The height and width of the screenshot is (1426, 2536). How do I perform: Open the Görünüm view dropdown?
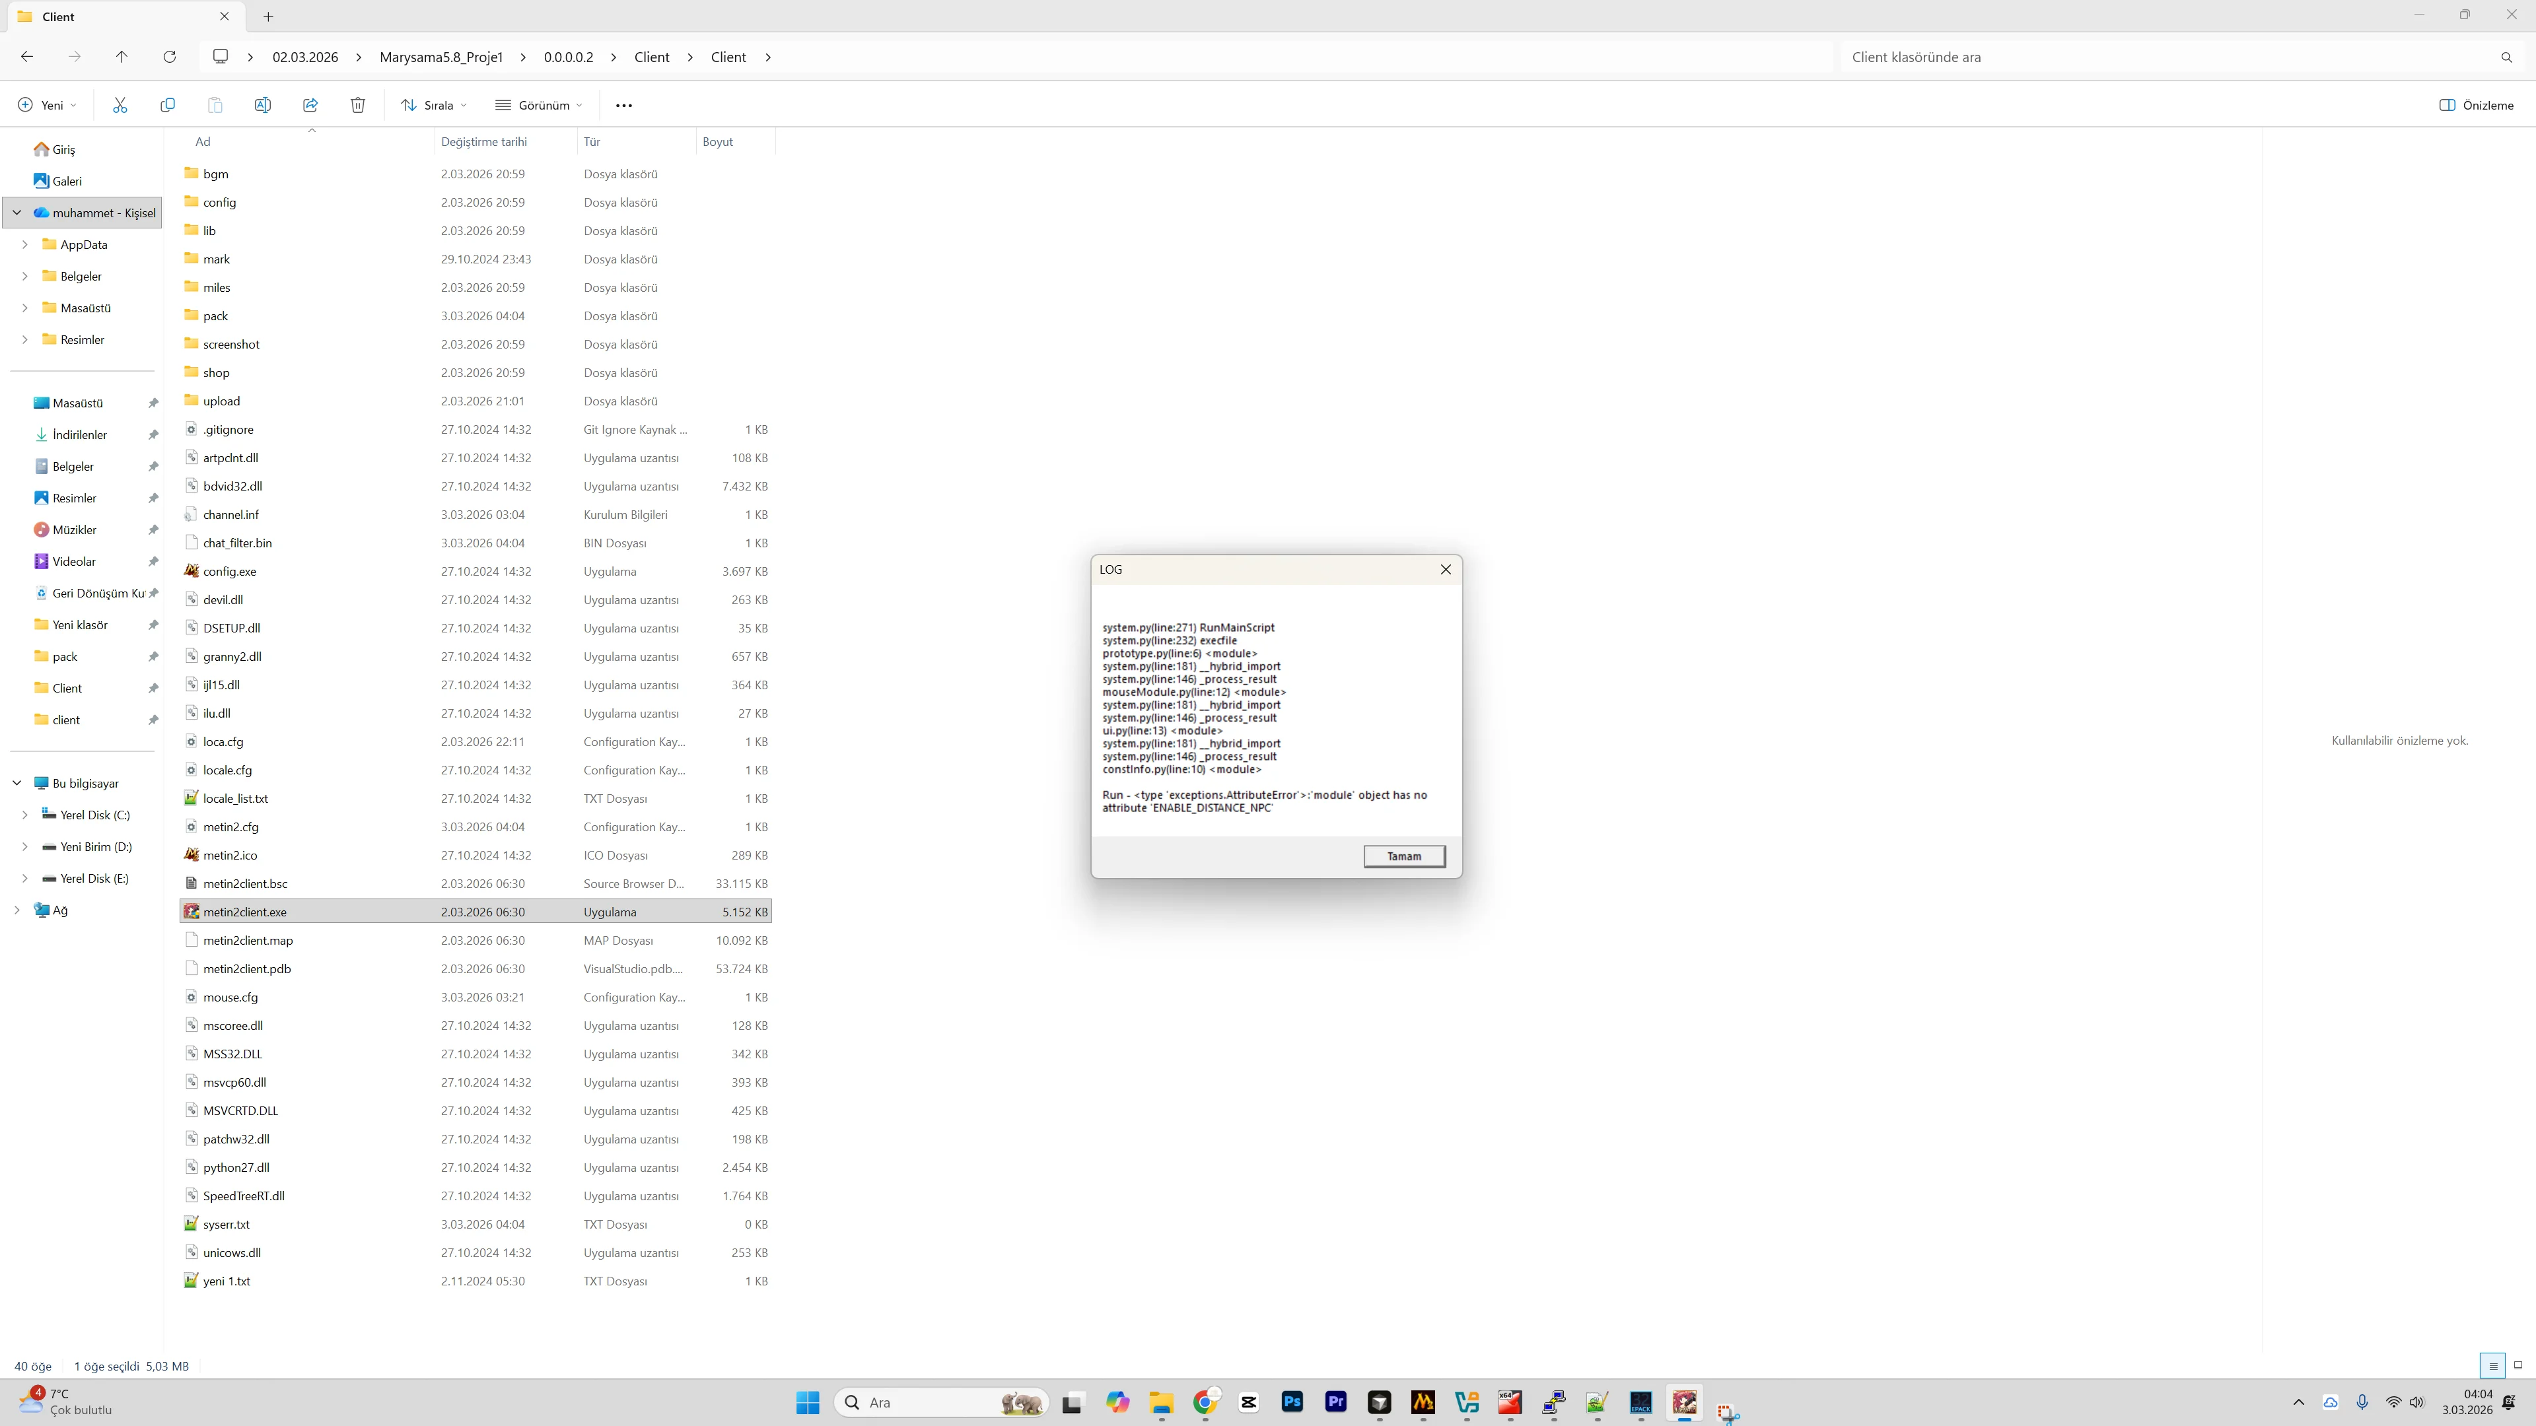pos(540,106)
